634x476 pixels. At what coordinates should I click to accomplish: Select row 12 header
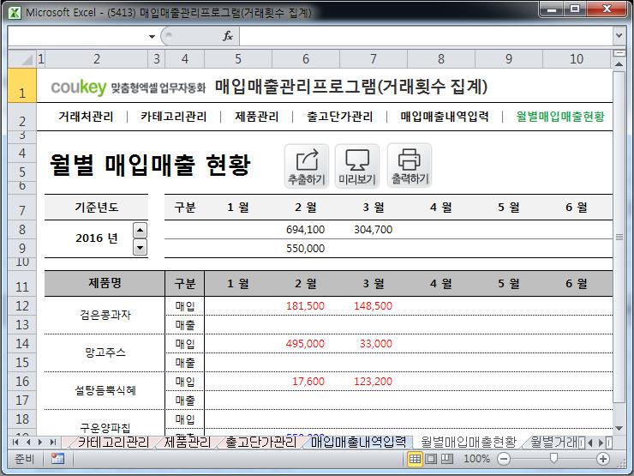click(22, 306)
